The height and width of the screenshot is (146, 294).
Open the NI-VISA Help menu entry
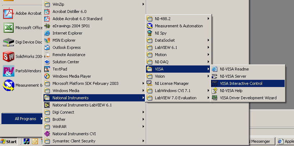(x=248, y=91)
